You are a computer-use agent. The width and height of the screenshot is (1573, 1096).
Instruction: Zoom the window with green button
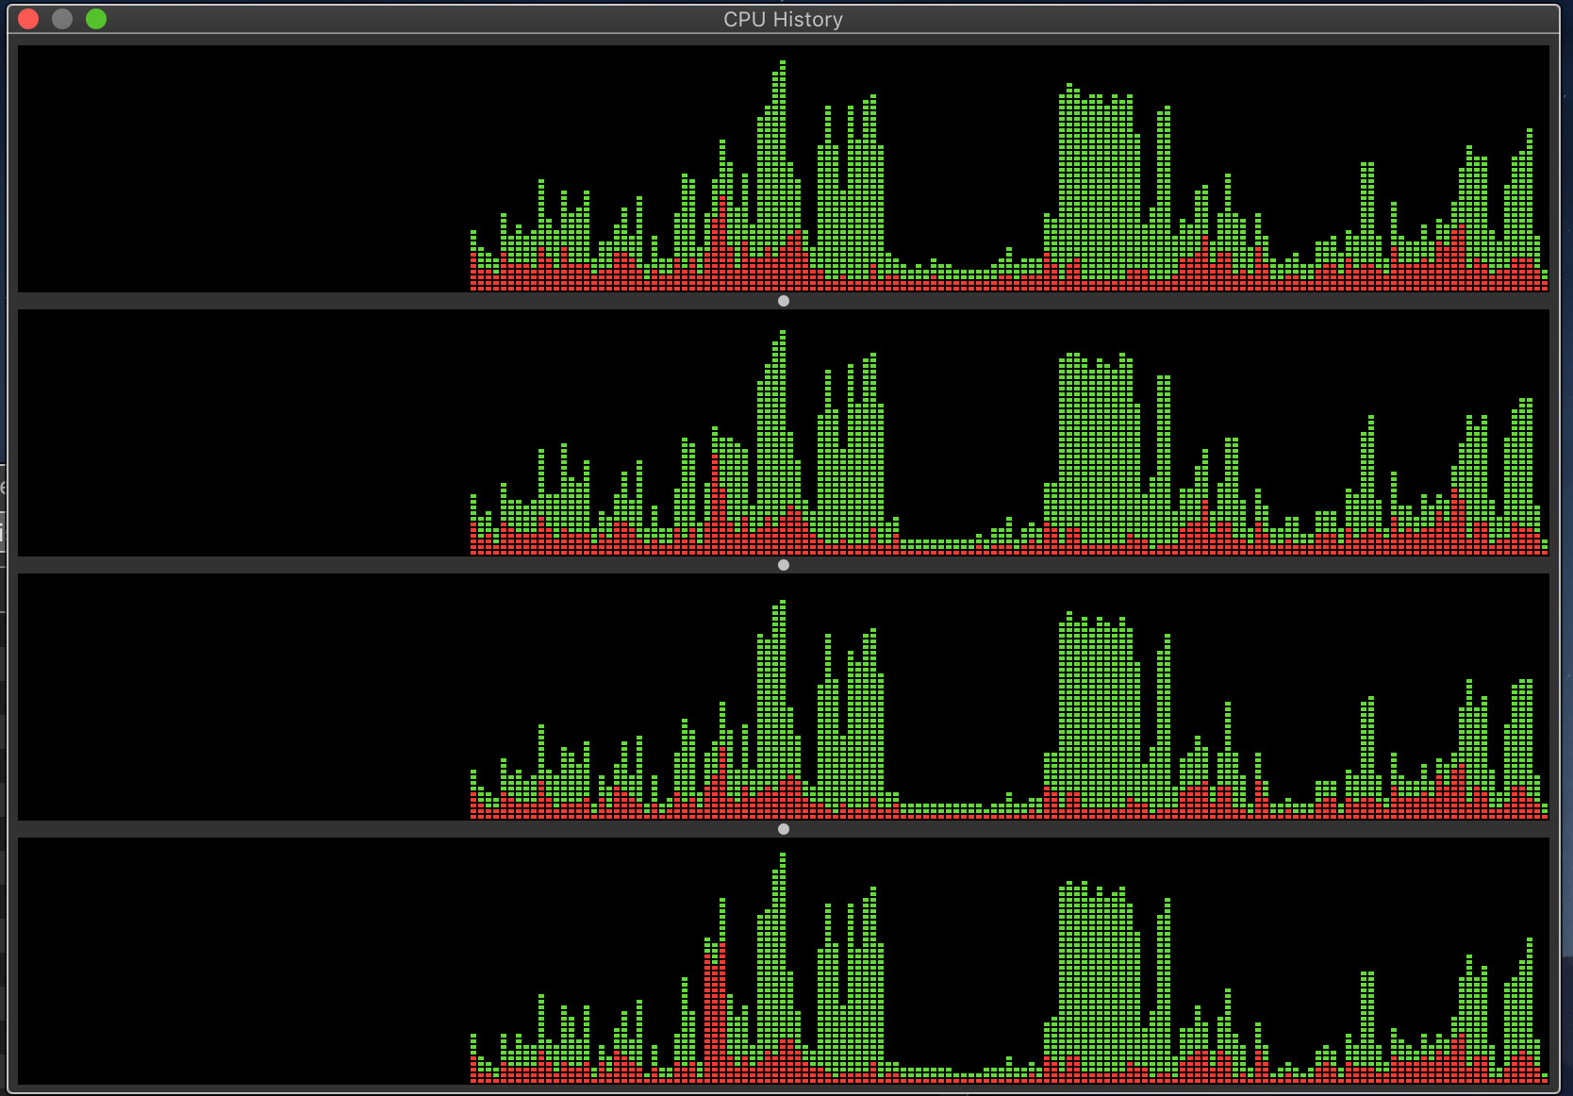[96, 19]
